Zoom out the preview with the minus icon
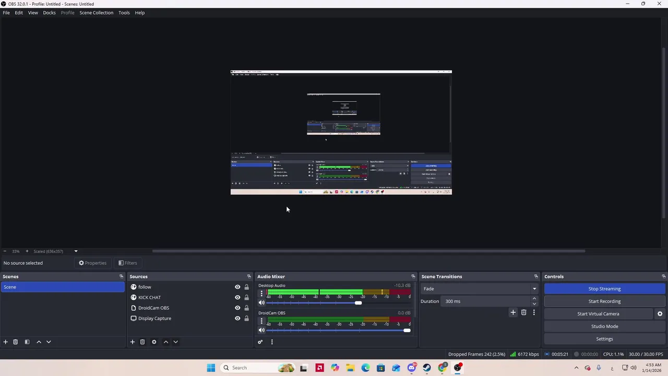This screenshot has height=376, width=668. coord(5,251)
